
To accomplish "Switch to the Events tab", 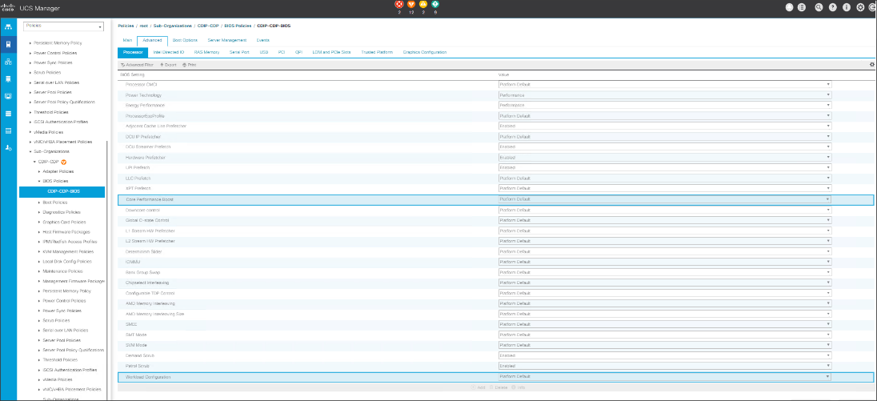I will pos(263,40).
